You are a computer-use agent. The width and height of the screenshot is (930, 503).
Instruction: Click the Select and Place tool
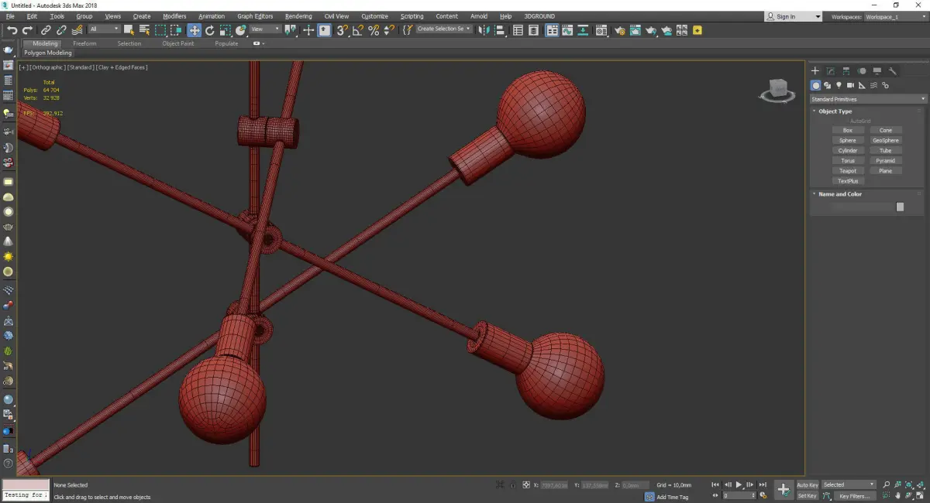241,29
